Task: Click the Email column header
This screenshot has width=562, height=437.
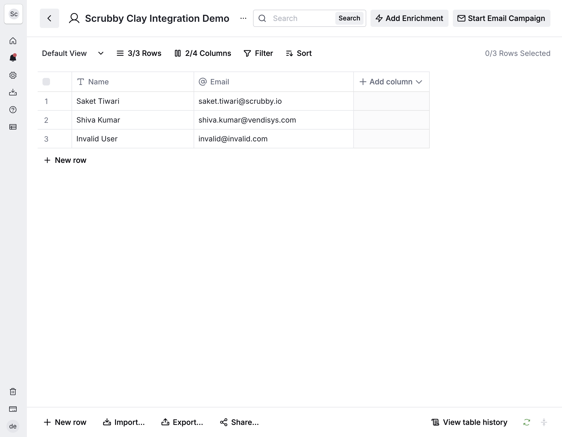Action: pos(274,82)
